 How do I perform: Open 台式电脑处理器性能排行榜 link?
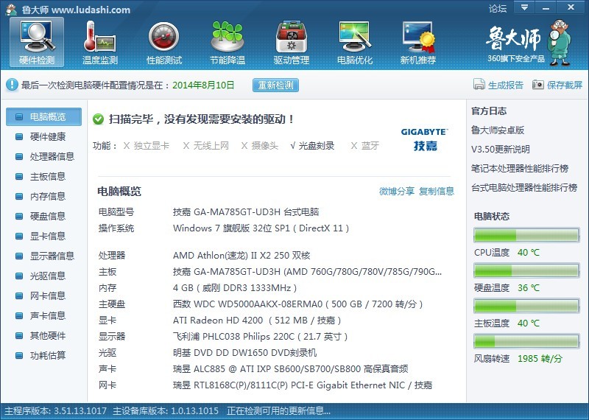[x=524, y=188]
